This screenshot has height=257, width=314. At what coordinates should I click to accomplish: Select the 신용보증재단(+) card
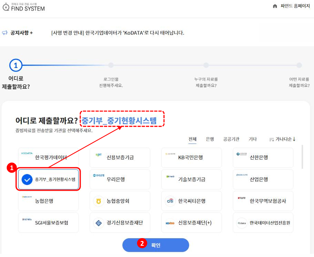coord(191,223)
